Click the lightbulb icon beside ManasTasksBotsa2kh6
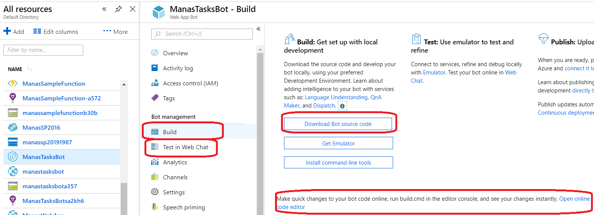Image resolution: width=594 pixels, height=215 pixels. tap(13, 201)
